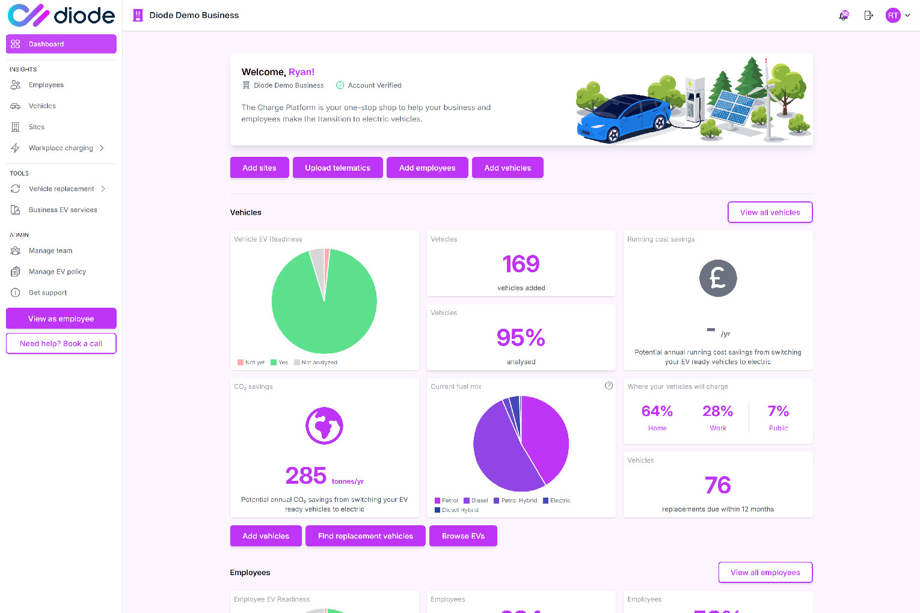Click the help question mark on Current fuel mix

tap(609, 386)
